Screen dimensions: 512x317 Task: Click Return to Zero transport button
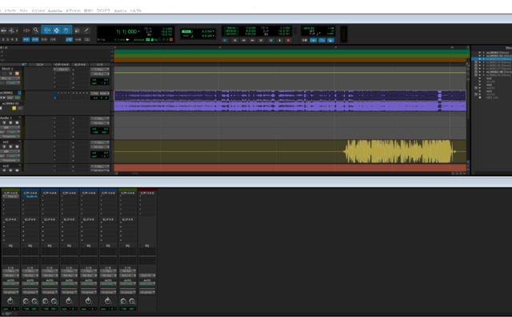[234, 40]
